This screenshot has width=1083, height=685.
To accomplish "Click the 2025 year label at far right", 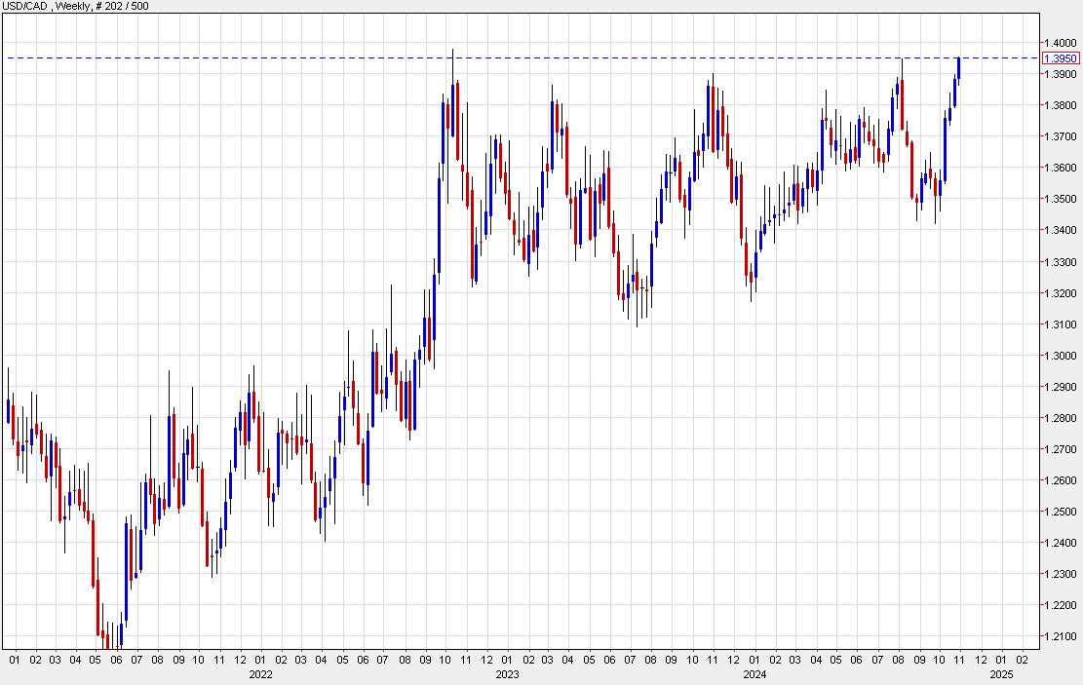I will click(x=1000, y=671).
